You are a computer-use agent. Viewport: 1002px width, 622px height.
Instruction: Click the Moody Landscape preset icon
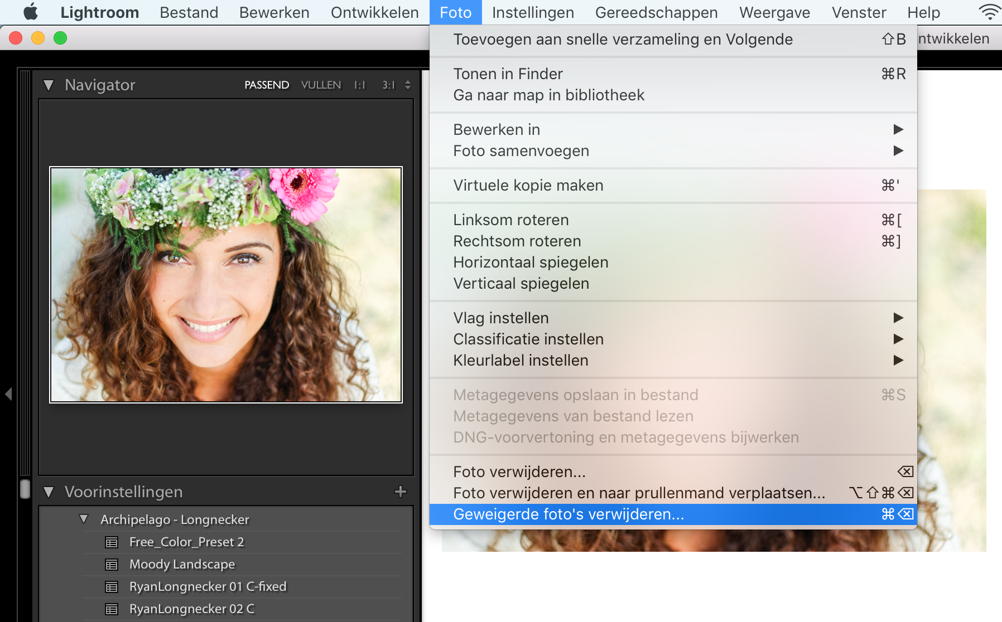pyautogui.click(x=112, y=565)
